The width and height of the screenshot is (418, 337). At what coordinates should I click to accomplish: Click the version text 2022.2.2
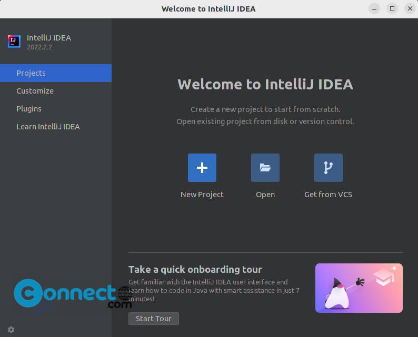pyautogui.click(x=39, y=47)
